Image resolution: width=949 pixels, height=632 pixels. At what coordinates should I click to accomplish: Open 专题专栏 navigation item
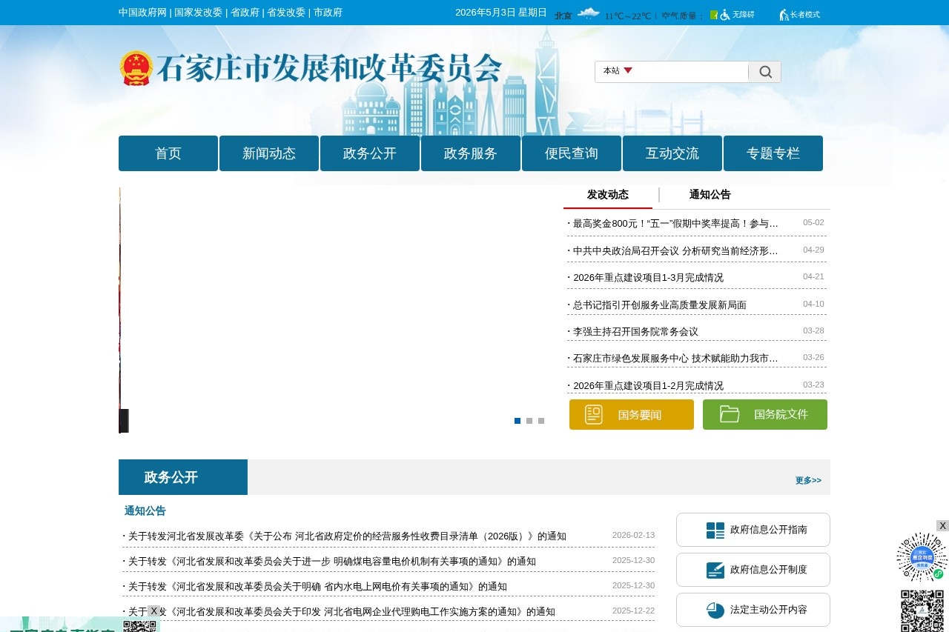(773, 153)
